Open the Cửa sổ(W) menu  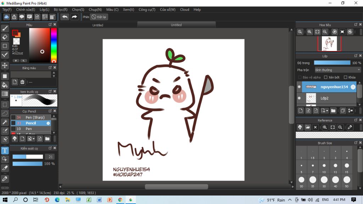[x=168, y=10]
